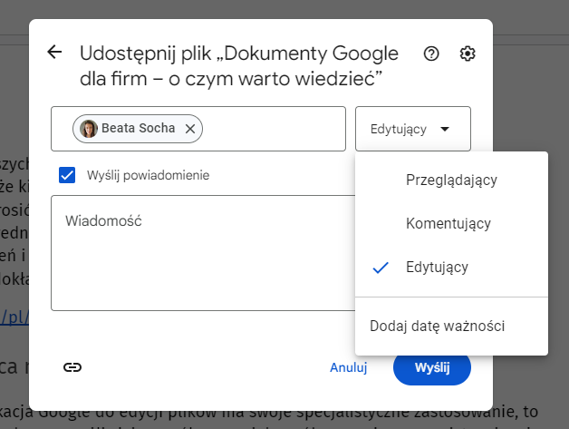The height and width of the screenshot is (429, 569).
Task: Copy link using the chain icon
Action: (72, 367)
